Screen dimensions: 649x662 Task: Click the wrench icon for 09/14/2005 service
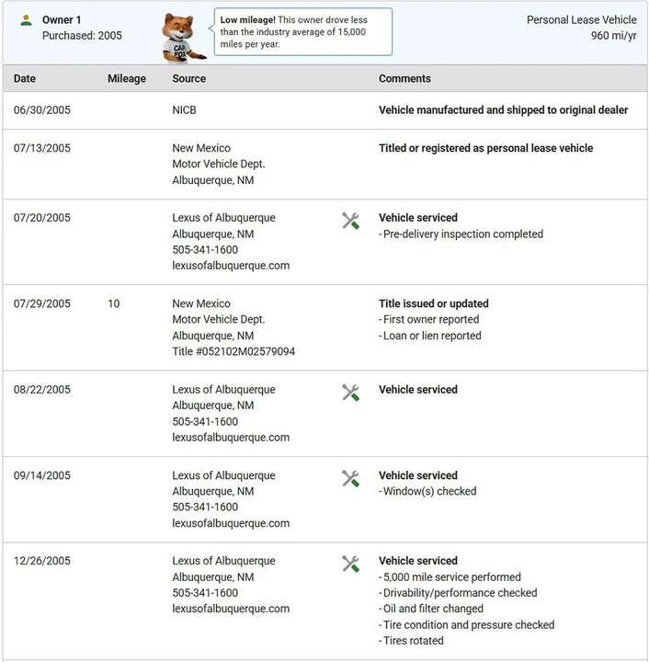point(350,478)
